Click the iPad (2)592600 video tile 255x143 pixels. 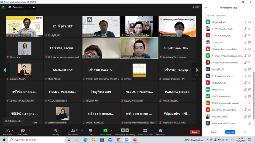tap(101, 48)
